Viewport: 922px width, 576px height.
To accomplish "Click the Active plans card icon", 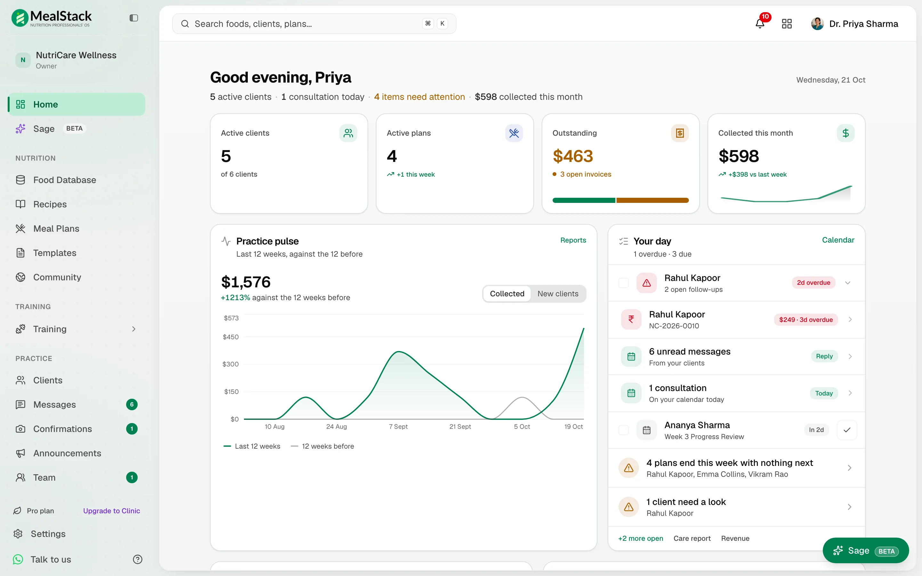I will coord(514,133).
